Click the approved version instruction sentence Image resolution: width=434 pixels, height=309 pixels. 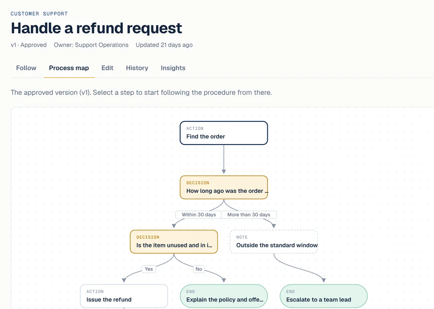coord(141,93)
